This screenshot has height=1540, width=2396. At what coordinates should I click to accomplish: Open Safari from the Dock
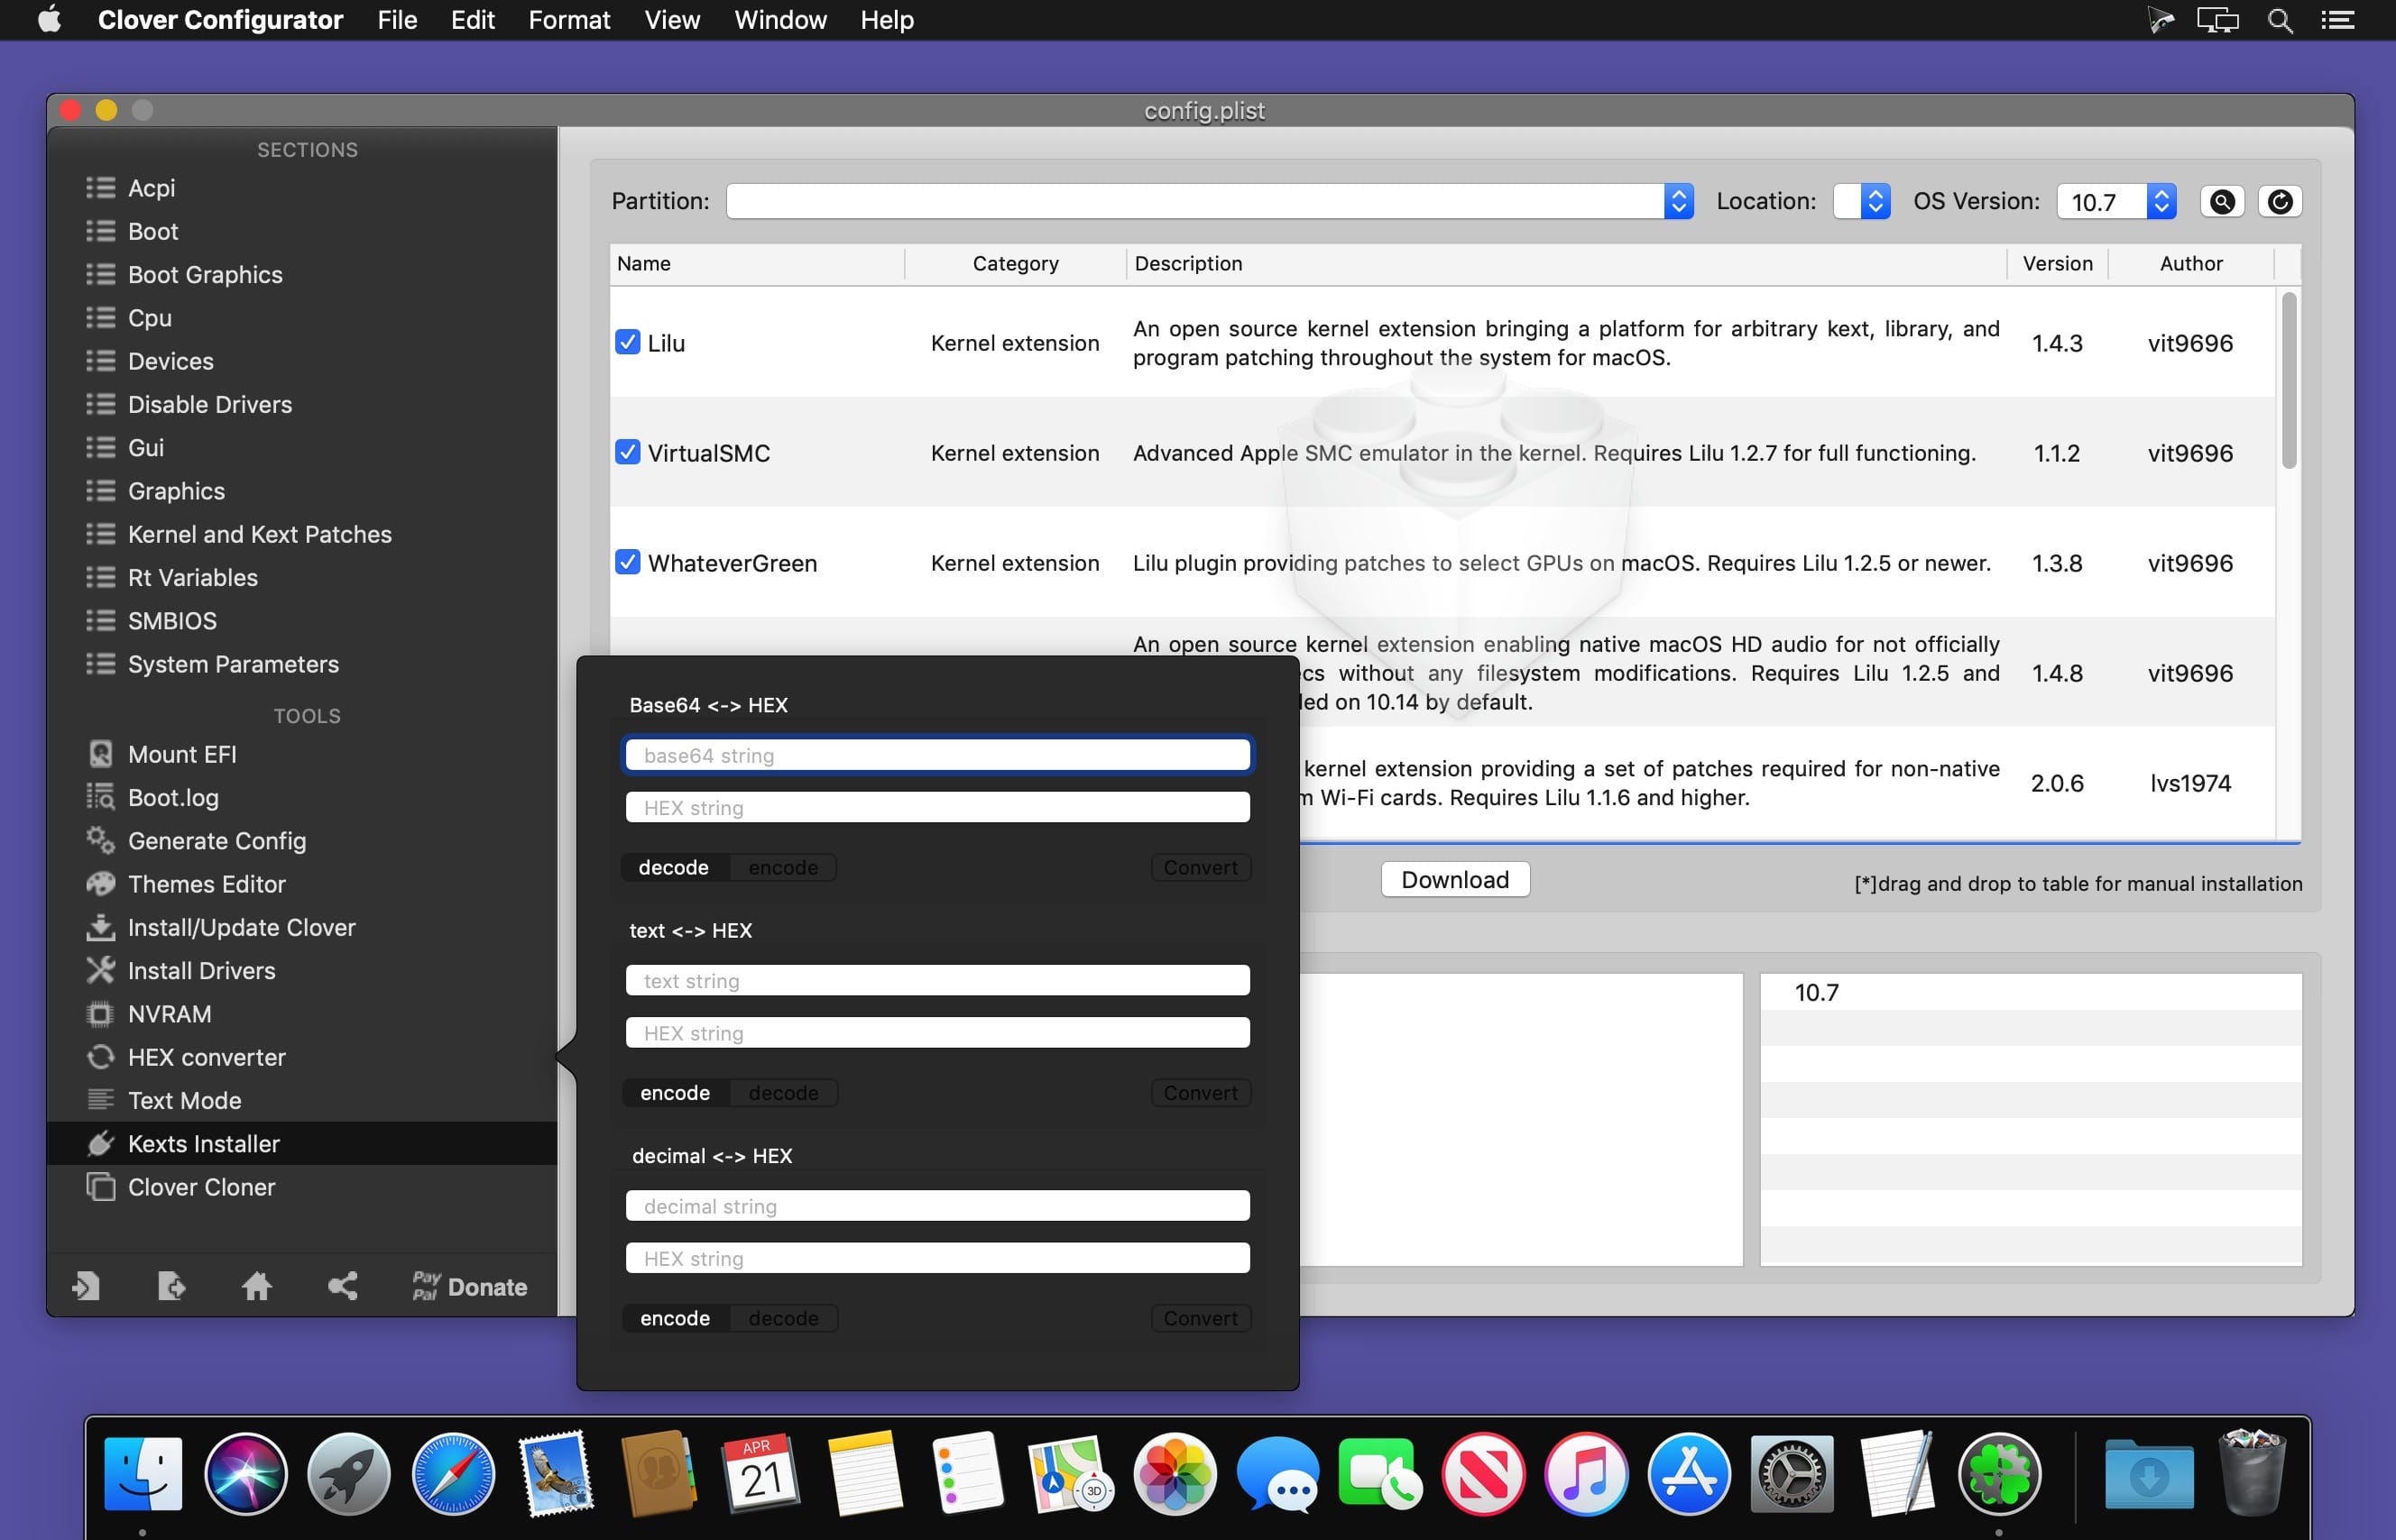(453, 1475)
